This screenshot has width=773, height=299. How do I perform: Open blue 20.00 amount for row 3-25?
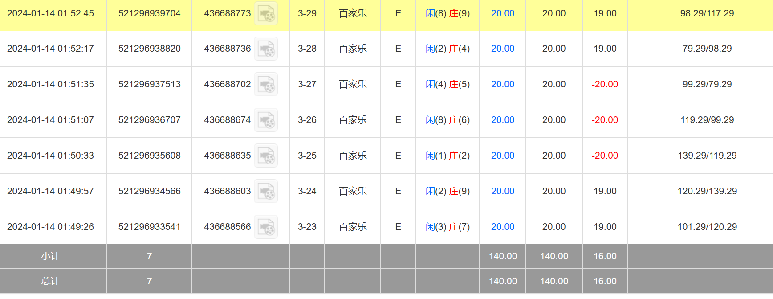(502, 156)
